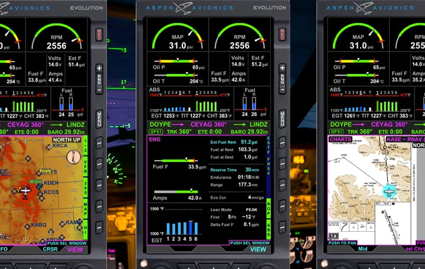Click the Oil T bar on middle display

176,74
